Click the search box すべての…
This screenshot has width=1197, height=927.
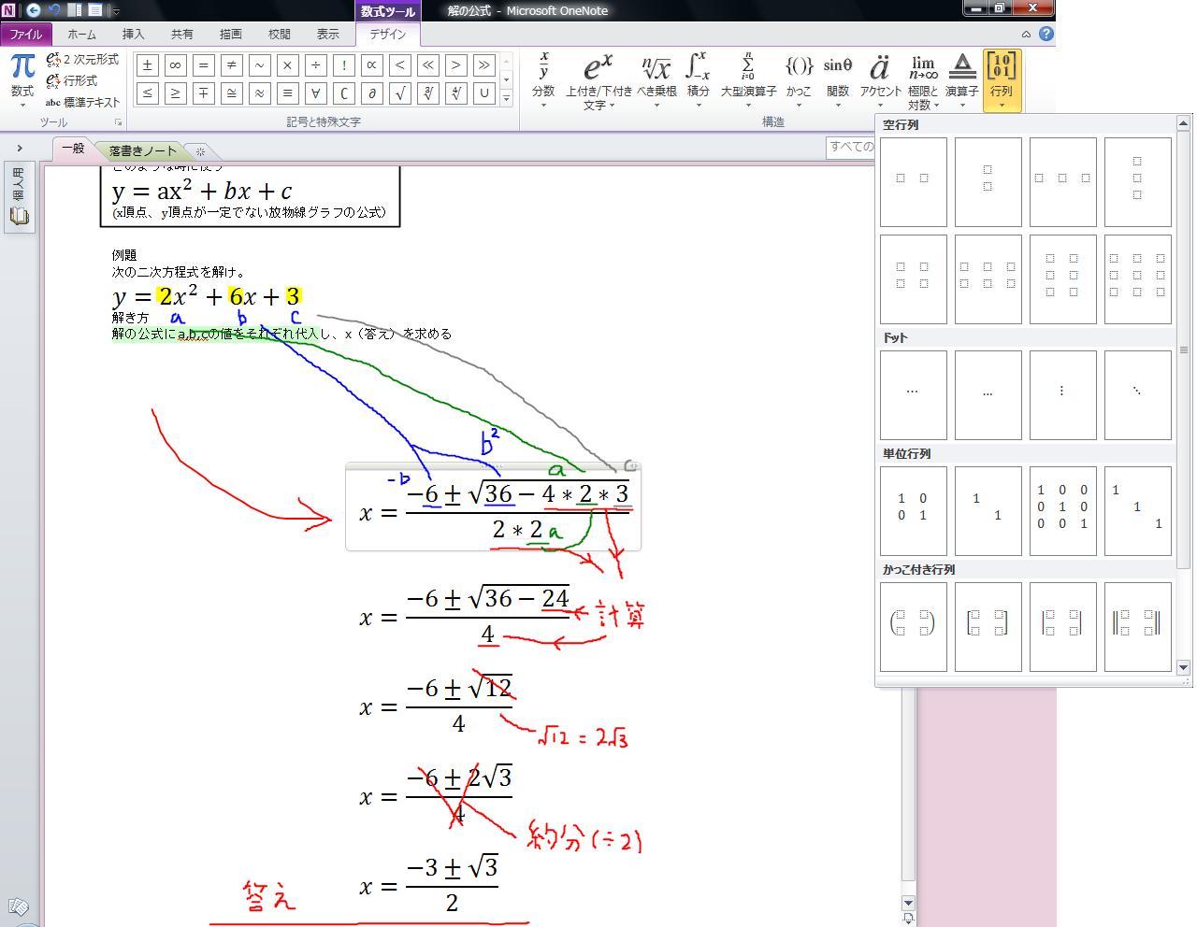[x=851, y=147]
